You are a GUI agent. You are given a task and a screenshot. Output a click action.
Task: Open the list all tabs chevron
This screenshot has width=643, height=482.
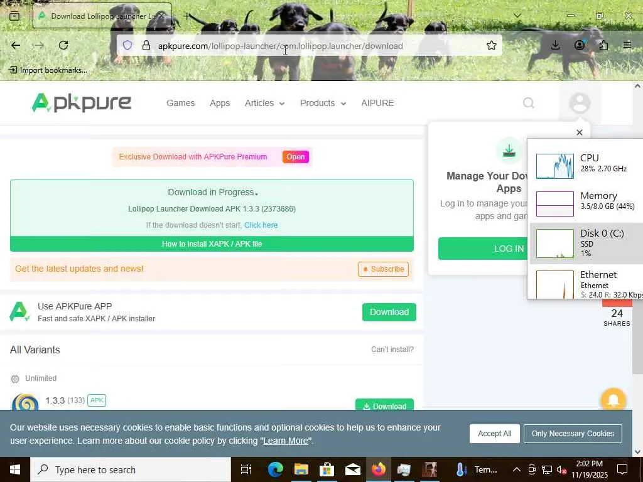[517, 16]
